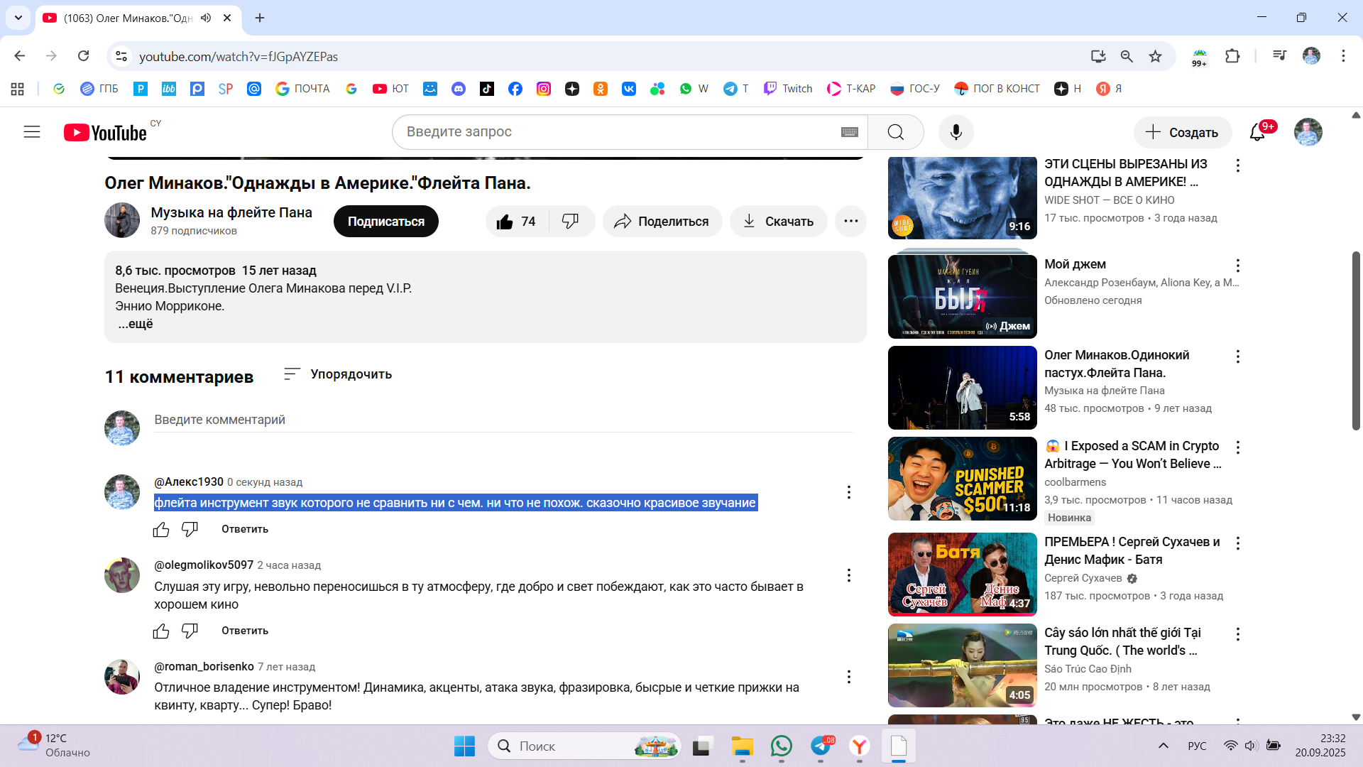Open the tab search chevron dropdown

pyautogui.click(x=18, y=18)
